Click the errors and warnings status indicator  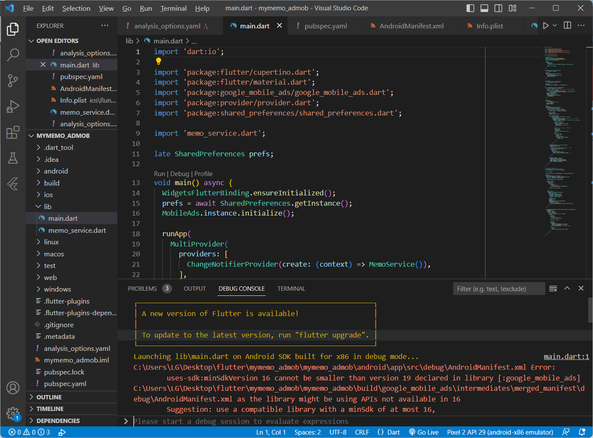pyautogui.click(x=29, y=432)
